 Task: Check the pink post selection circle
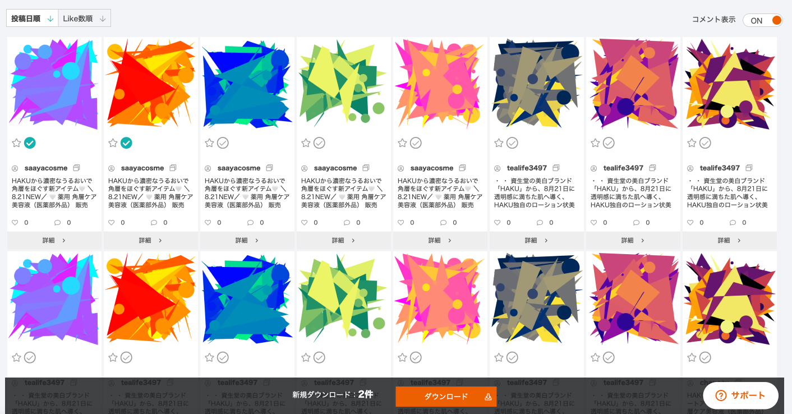(416, 143)
